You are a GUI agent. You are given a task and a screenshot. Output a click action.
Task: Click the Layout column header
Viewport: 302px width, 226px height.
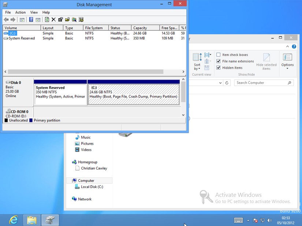click(x=52, y=28)
